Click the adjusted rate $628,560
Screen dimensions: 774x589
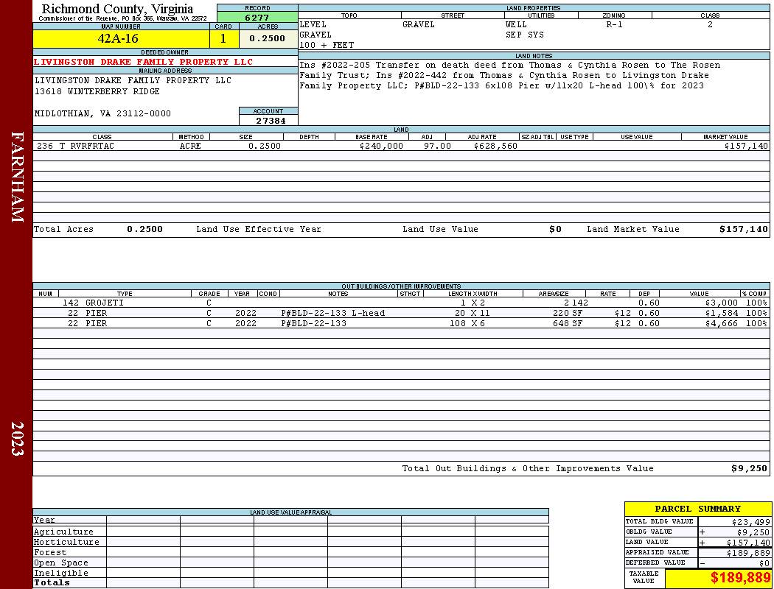(x=495, y=146)
